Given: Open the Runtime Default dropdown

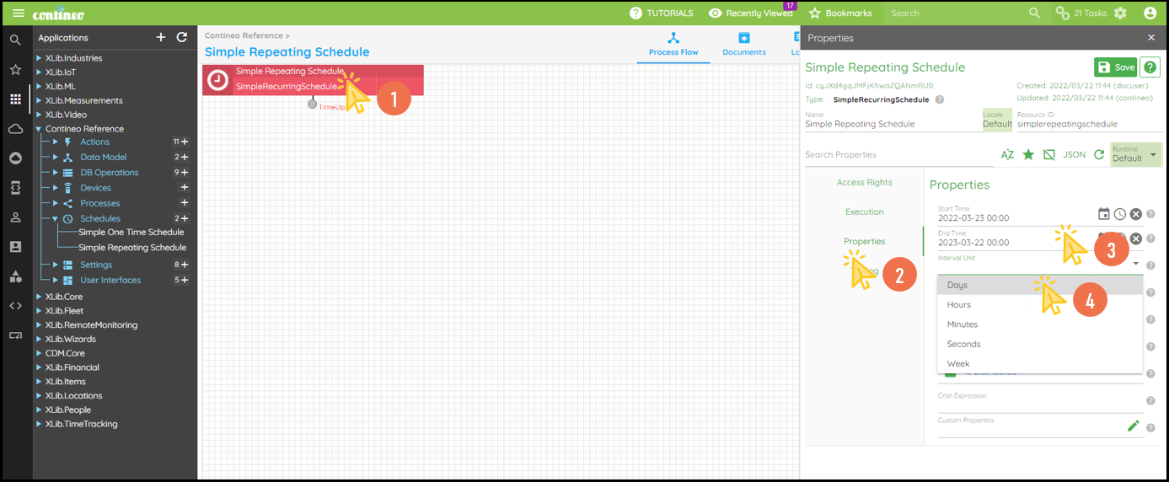Looking at the screenshot, I should click(1135, 154).
